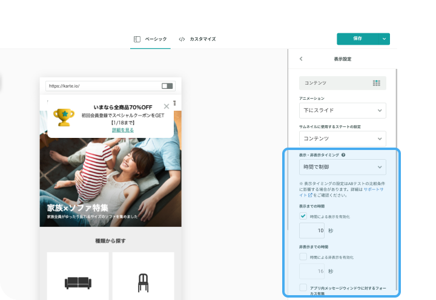Enable 時間による非表示を有効化 checkbox
This screenshot has width=436, height=300.
[303, 256]
